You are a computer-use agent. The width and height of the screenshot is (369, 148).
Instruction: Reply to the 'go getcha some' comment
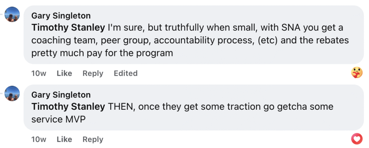pos(93,139)
